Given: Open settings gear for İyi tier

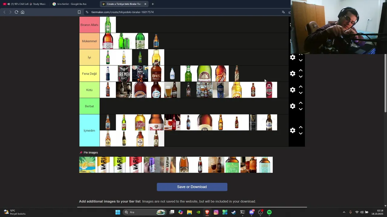Looking at the screenshot, I should click(x=293, y=57).
